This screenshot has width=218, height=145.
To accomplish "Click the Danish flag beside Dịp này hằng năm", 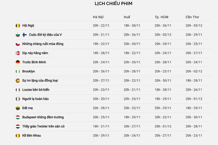I will [x=18, y=53].
